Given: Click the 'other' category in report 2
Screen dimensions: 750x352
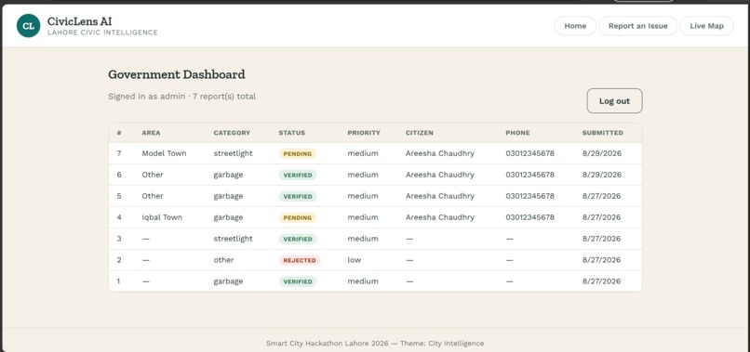Looking at the screenshot, I should point(223,260).
